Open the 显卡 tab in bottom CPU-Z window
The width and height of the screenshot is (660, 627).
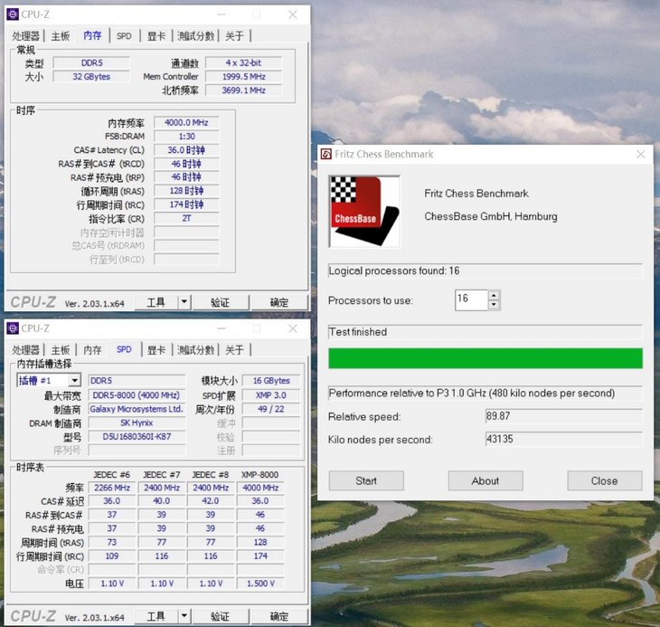click(x=156, y=350)
